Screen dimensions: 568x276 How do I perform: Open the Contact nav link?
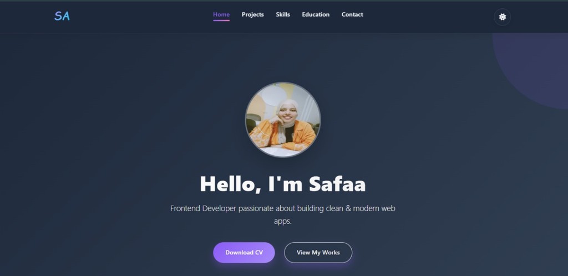coord(352,14)
